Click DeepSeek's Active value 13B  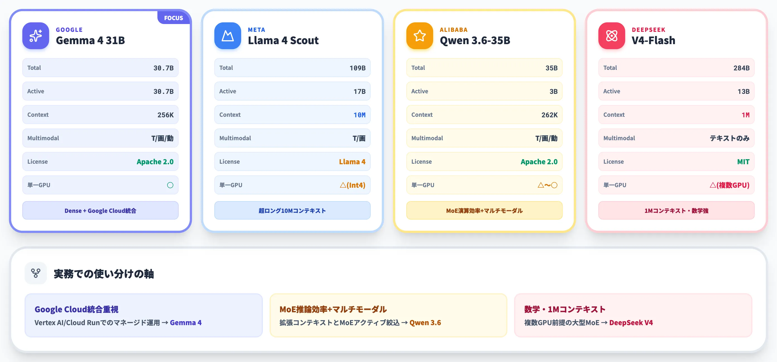pos(744,92)
